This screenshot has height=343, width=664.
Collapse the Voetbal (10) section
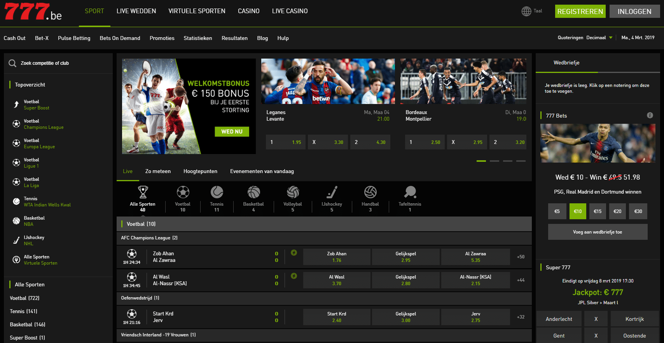(x=324, y=224)
